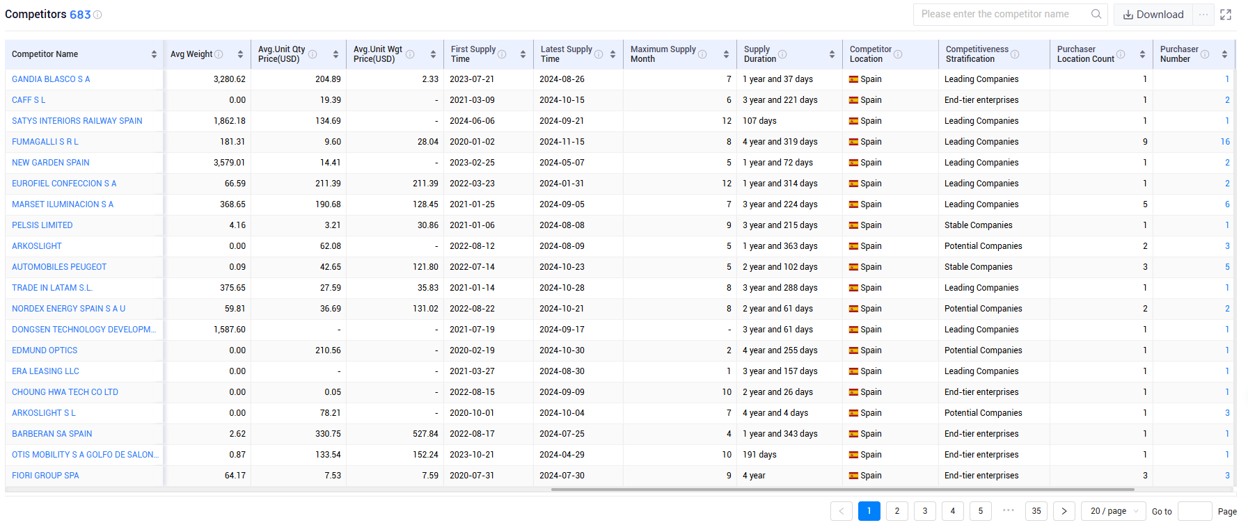Go to the next page arrow
Screen dimensions: 1248x525
1064,511
